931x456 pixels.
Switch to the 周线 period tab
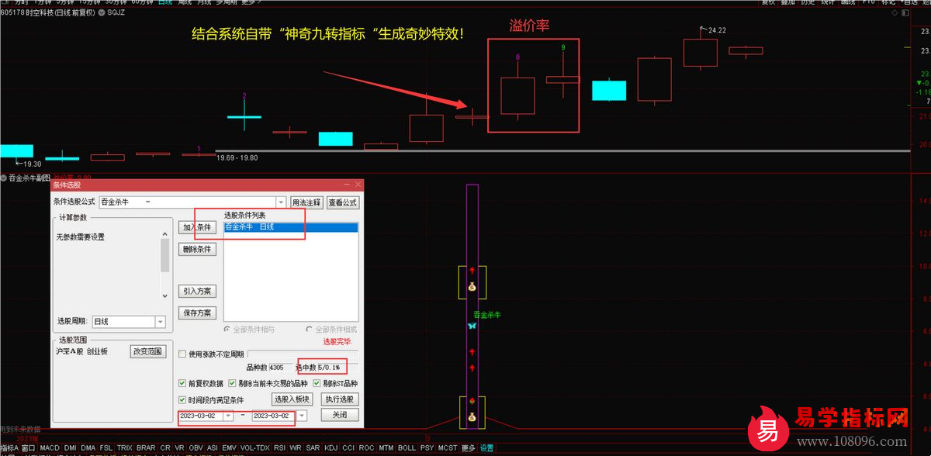click(x=185, y=2)
